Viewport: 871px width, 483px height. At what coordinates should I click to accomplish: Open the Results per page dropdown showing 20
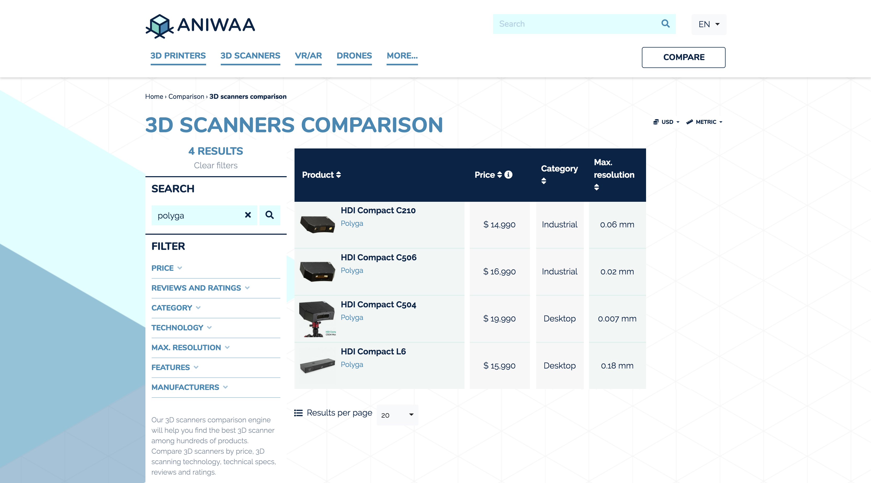pyautogui.click(x=397, y=415)
